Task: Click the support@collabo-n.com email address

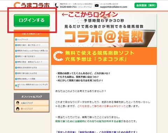Action: coord(114,7)
